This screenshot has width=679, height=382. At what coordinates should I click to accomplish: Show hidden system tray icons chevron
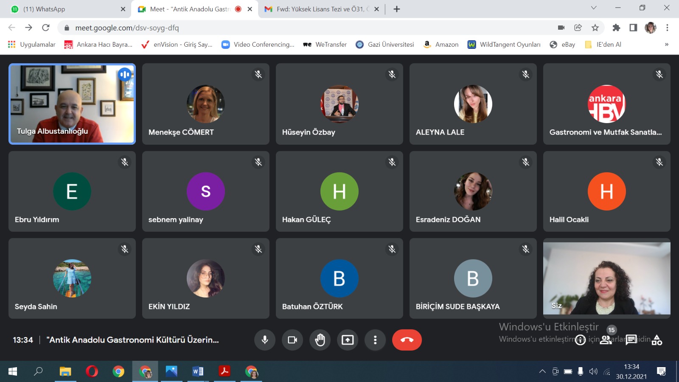point(542,372)
